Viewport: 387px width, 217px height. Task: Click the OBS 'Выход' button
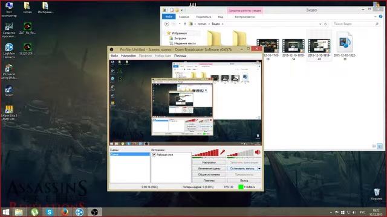pos(244,180)
